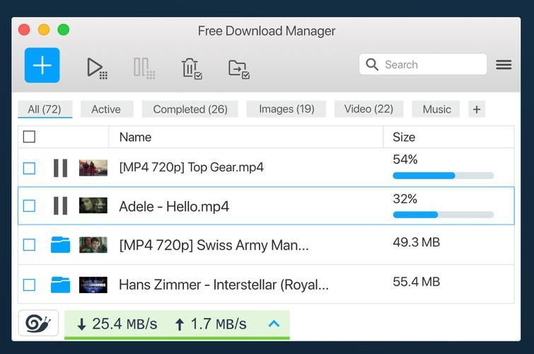Click the 1.7 MB/s upload speed text

coord(219,324)
